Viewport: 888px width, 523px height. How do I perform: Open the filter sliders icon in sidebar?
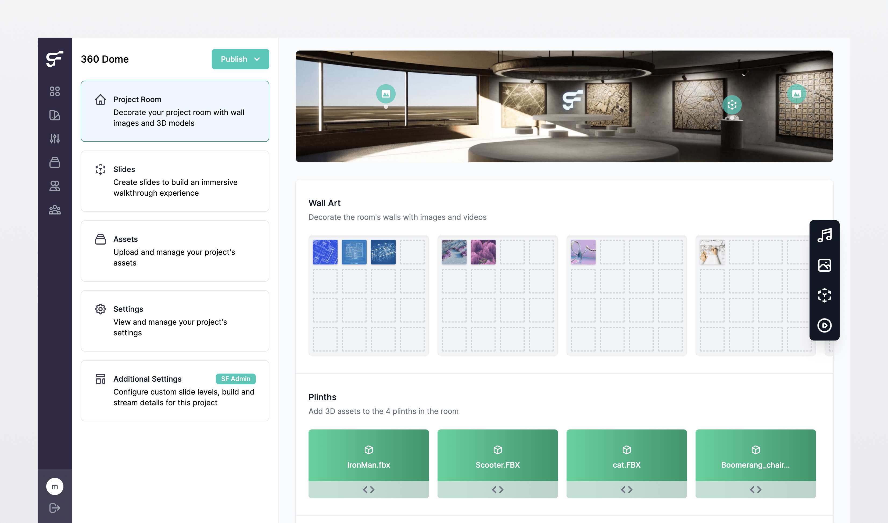click(x=55, y=138)
